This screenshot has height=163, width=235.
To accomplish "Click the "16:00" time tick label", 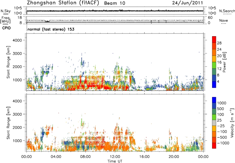I will (144, 157).
